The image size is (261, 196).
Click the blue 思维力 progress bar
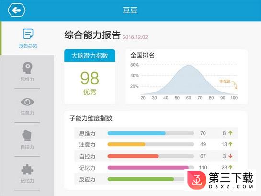pos(136,133)
